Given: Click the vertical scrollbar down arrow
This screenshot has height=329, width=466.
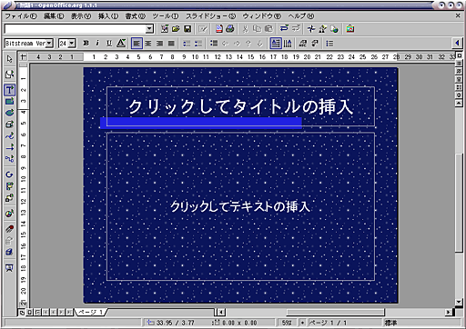Looking at the screenshot, I should [x=459, y=302].
